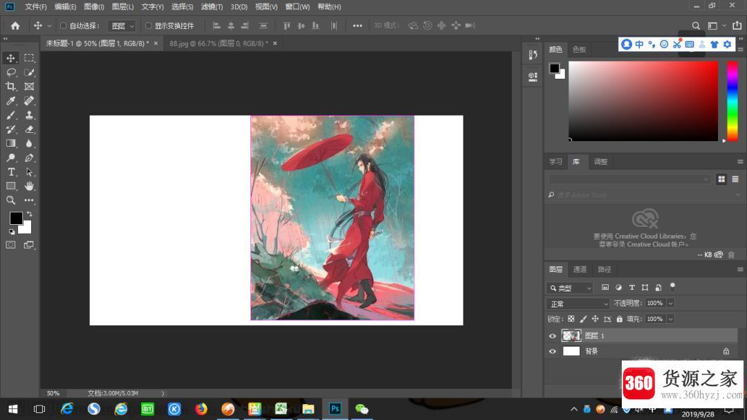
Task: Set the background color swatch in toolbox
Action: 26,229
